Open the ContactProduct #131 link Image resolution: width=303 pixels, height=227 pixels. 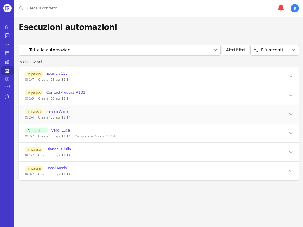[66, 93]
